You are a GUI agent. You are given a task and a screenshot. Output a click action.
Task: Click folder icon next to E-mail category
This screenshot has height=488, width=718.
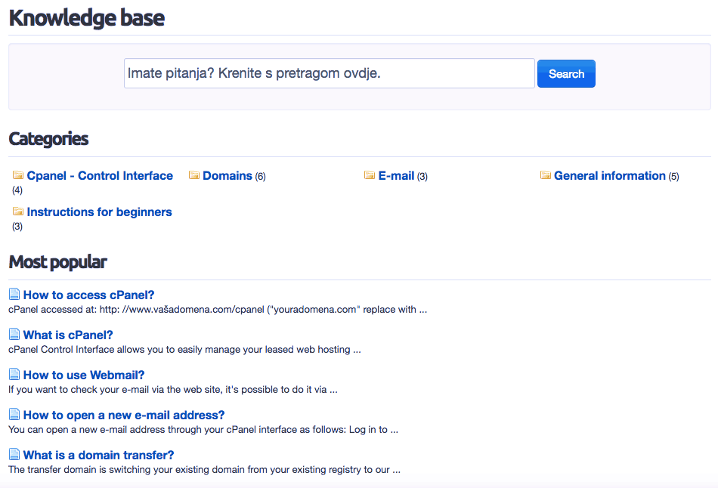coord(370,175)
